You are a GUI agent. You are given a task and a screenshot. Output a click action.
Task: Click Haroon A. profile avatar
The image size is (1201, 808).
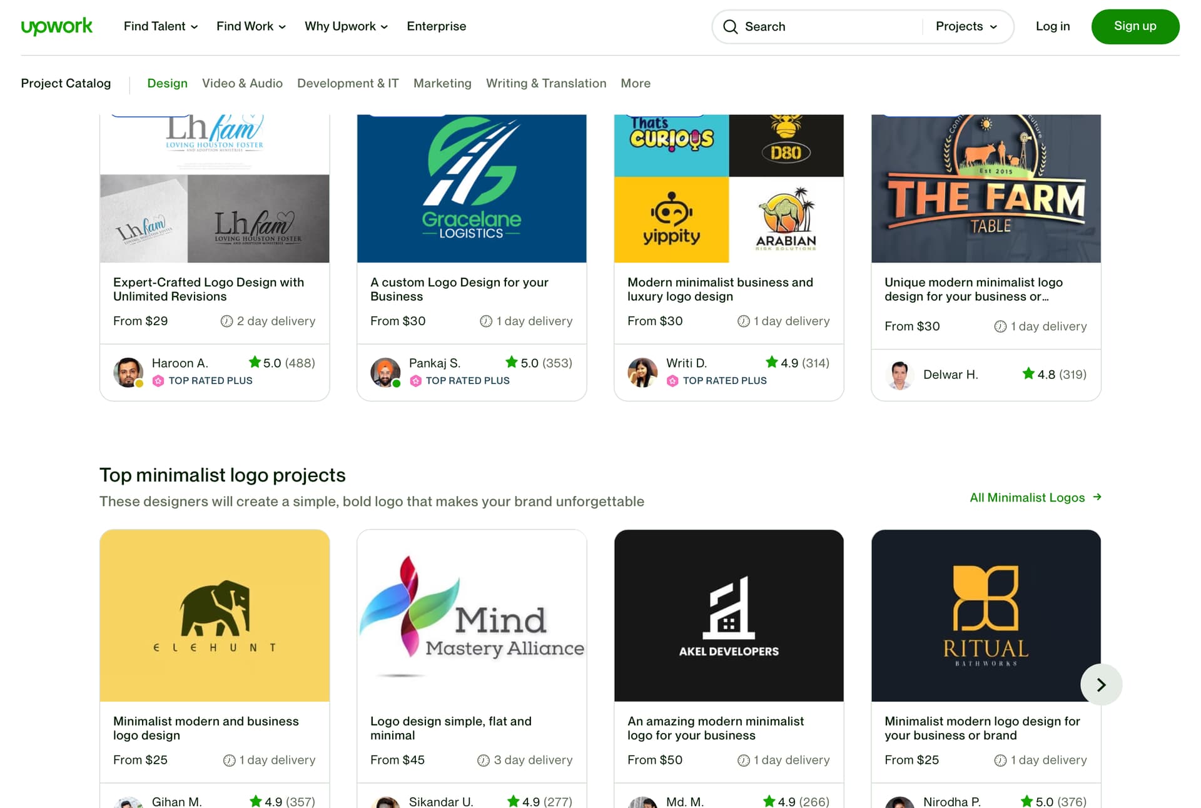[128, 372]
